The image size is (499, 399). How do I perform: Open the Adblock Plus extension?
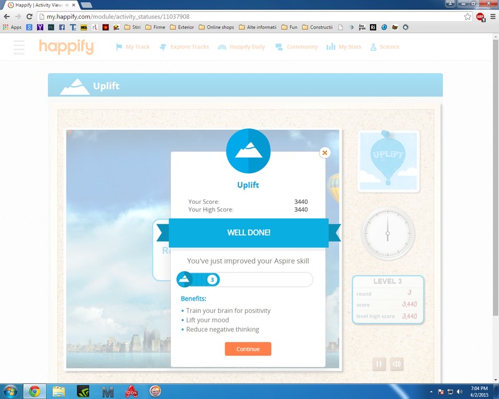480,17
